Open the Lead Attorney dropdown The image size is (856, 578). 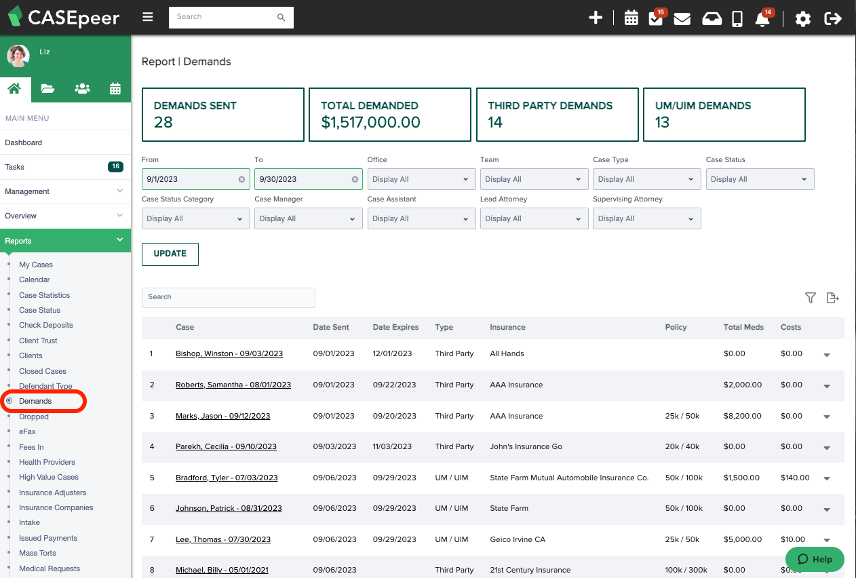tap(534, 218)
